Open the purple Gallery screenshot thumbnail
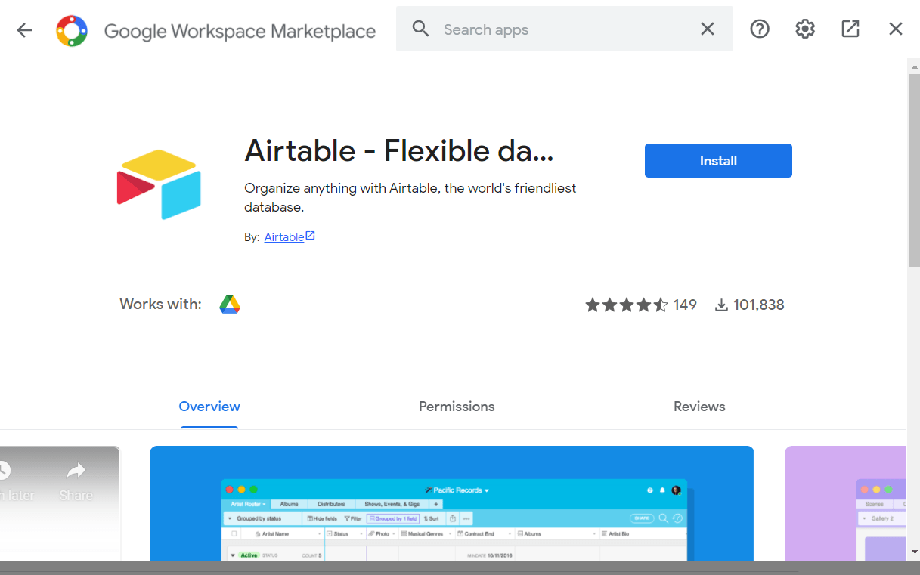Viewport: 920px width, 575px height. 845,503
